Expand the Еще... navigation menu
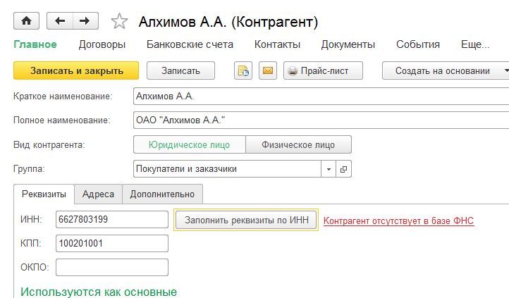Screen dimensions: 509x298 (474, 44)
